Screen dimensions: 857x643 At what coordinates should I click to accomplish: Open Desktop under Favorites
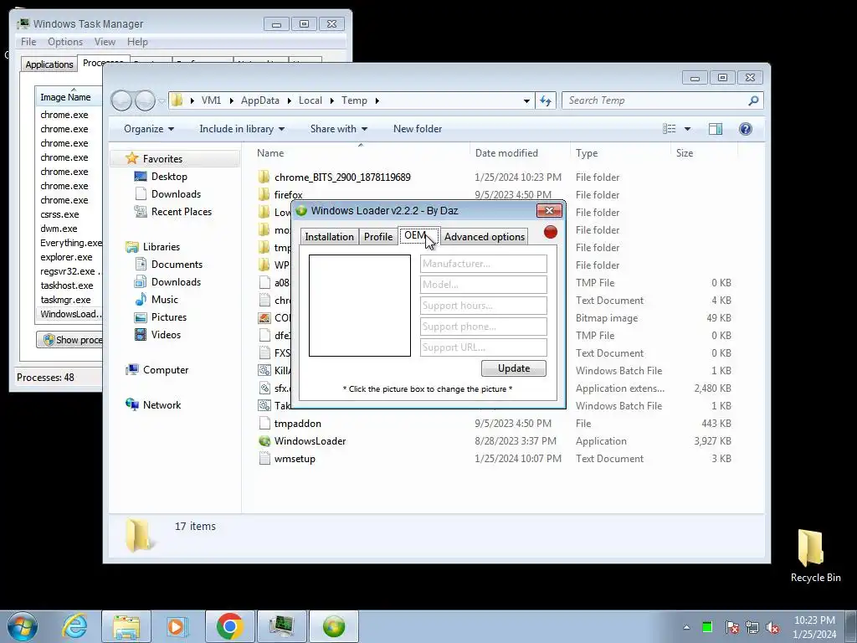point(169,177)
